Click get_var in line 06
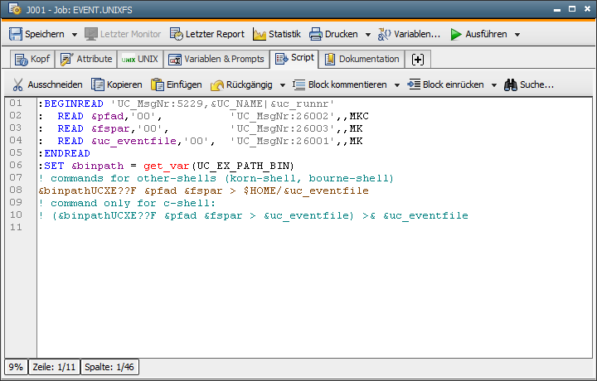Screen dimensions: 597x381 167,166
